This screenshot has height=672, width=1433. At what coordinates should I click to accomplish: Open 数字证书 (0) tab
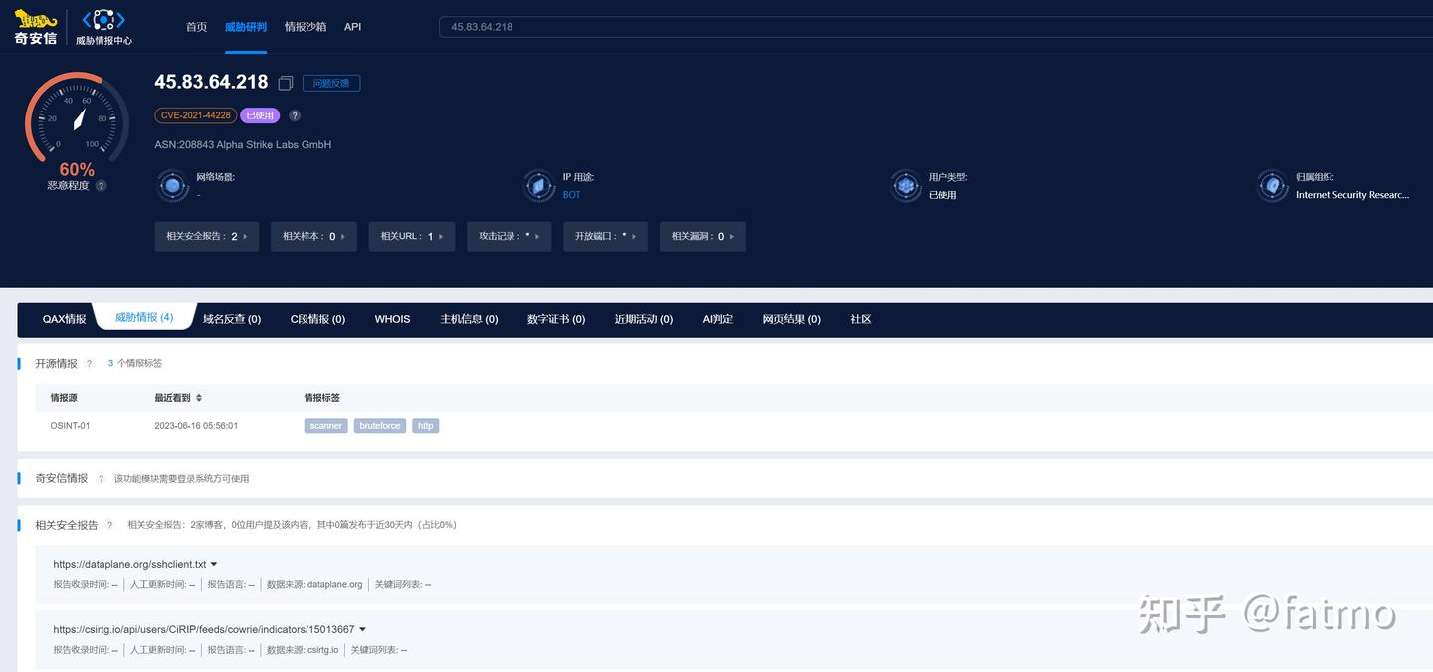pos(556,319)
